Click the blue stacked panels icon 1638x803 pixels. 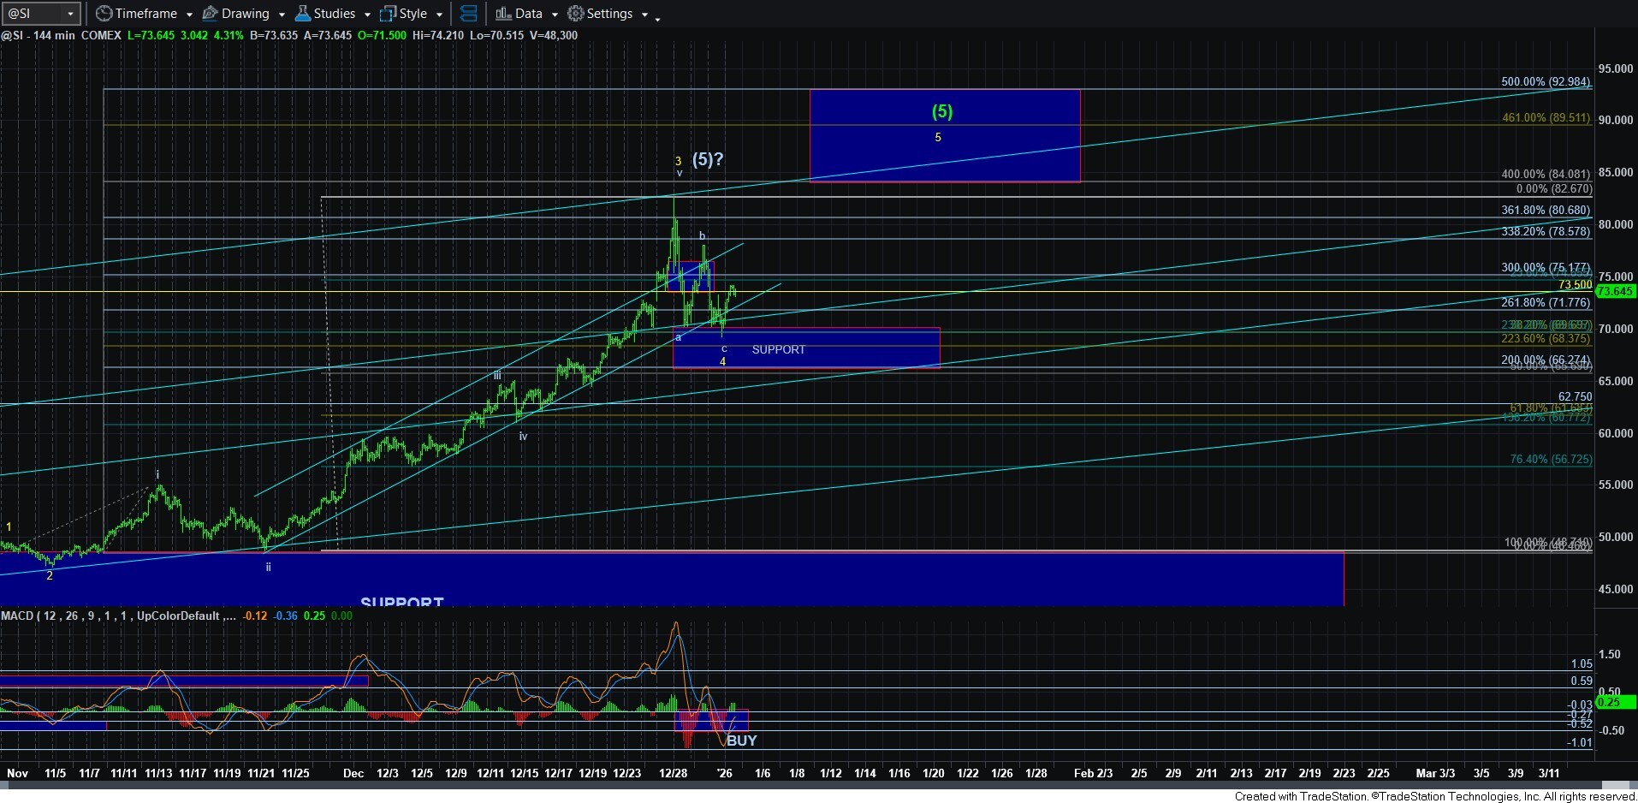(x=468, y=14)
